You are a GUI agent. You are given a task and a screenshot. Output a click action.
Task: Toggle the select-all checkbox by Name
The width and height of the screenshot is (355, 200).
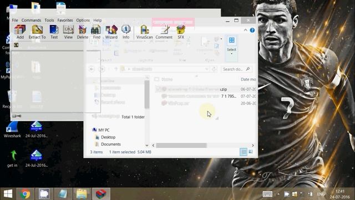[x=156, y=79]
